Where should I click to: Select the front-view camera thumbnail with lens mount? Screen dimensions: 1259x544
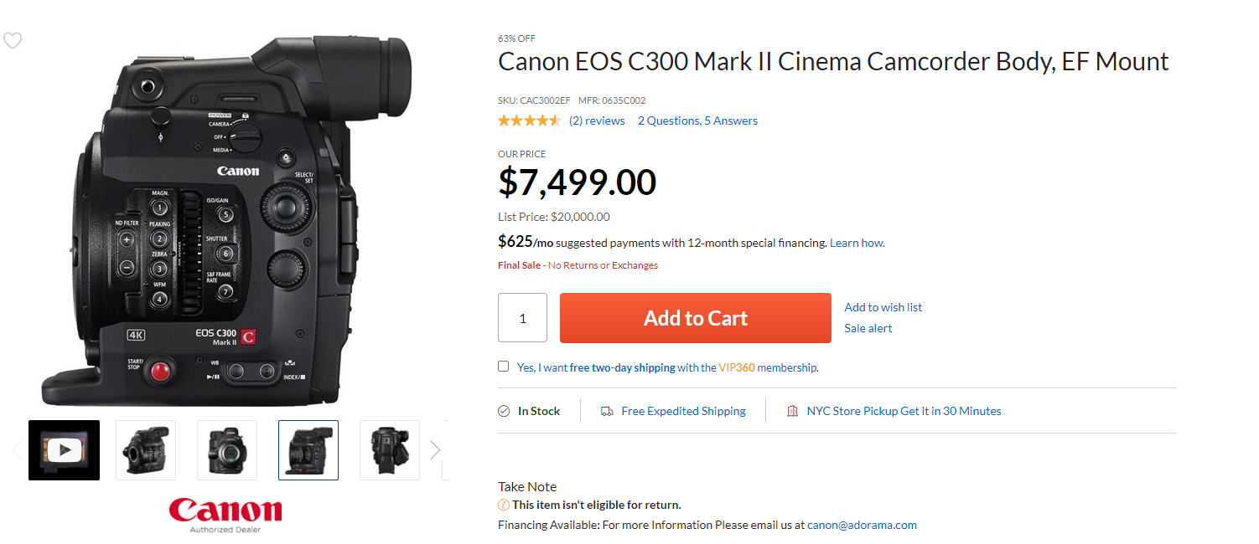pyautogui.click(x=227, y=450)
